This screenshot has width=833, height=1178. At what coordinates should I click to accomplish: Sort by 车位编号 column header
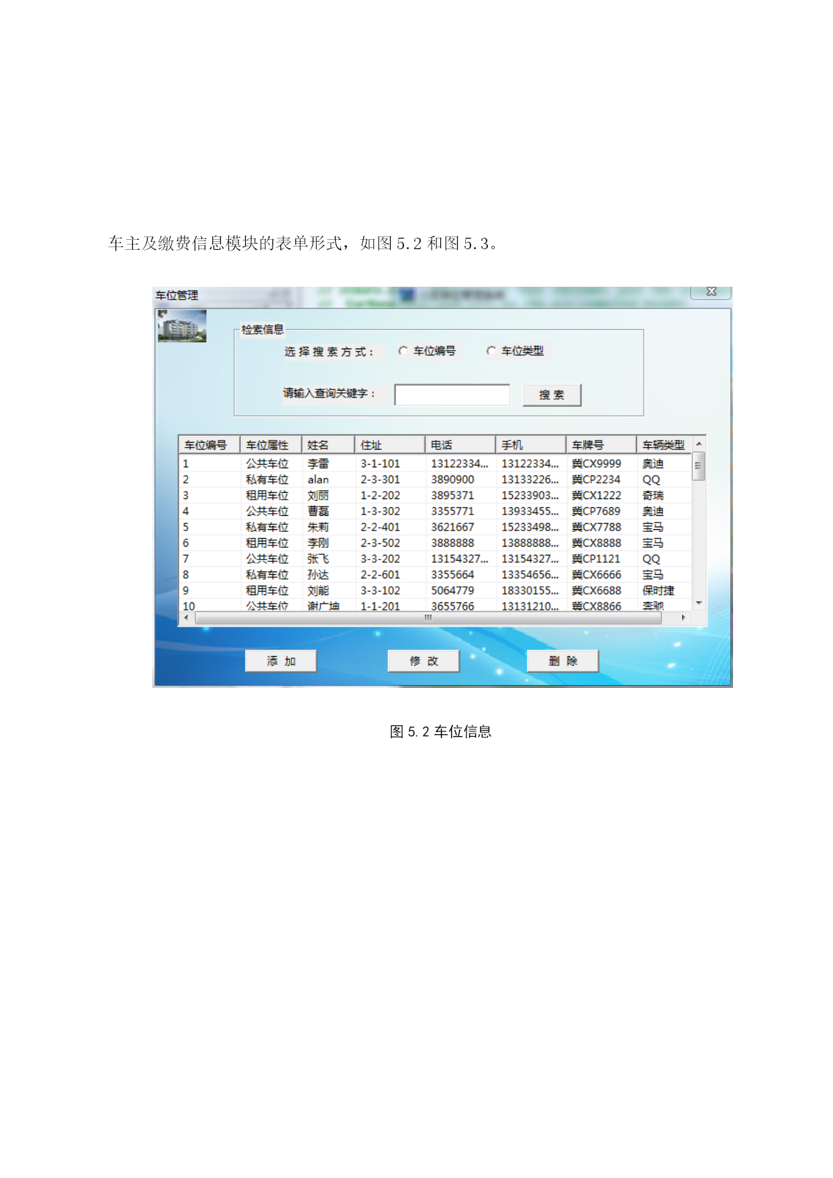pos(209,445)
